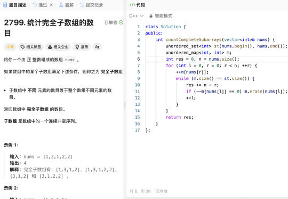Click the 已解答 status checkmark

point(121,22)
